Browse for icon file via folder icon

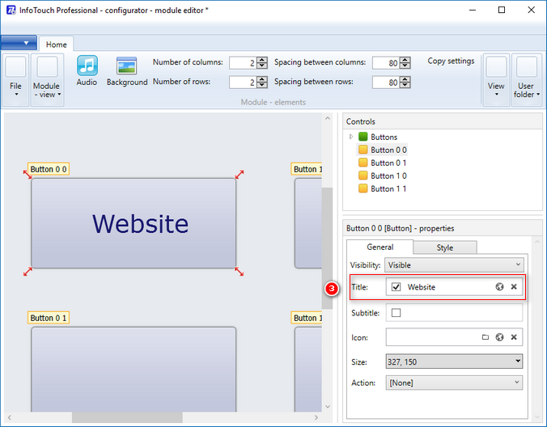coord(486,337)
